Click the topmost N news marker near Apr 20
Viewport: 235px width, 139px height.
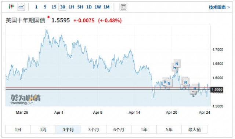tap(177, 64)
